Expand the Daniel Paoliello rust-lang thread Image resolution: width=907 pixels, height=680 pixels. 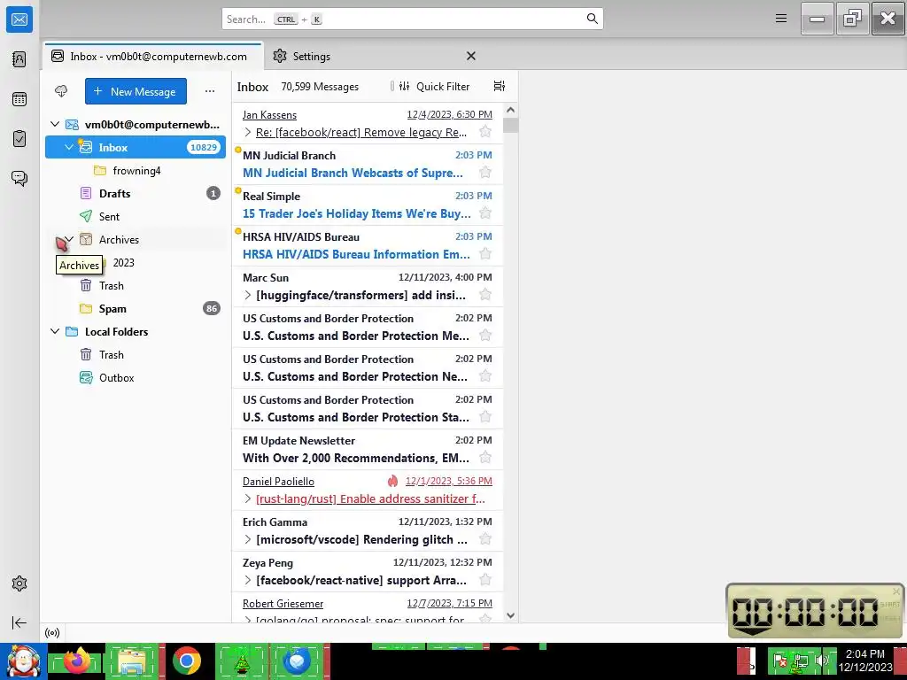pyautogui.click(x=248, y=499)
